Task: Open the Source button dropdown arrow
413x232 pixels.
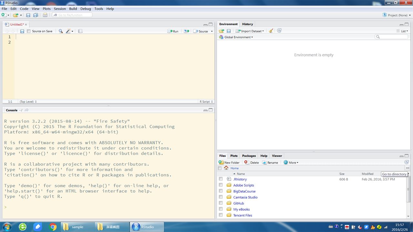Action: 212,32
